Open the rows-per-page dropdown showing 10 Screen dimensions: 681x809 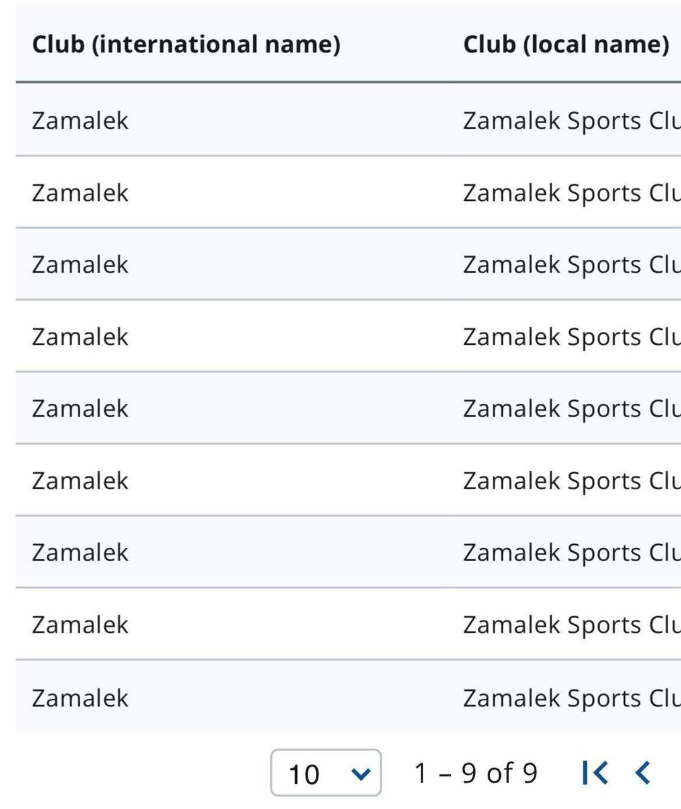click(x=325, y=773)
